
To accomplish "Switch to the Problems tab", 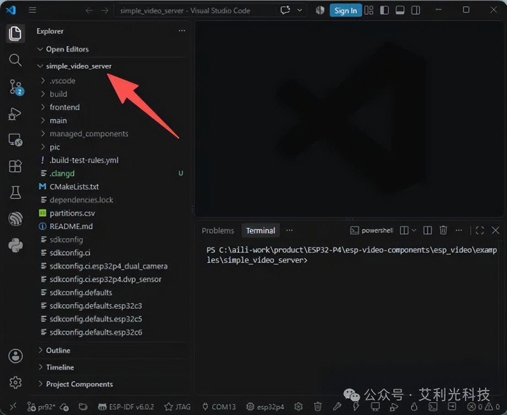I will [218, 230].
